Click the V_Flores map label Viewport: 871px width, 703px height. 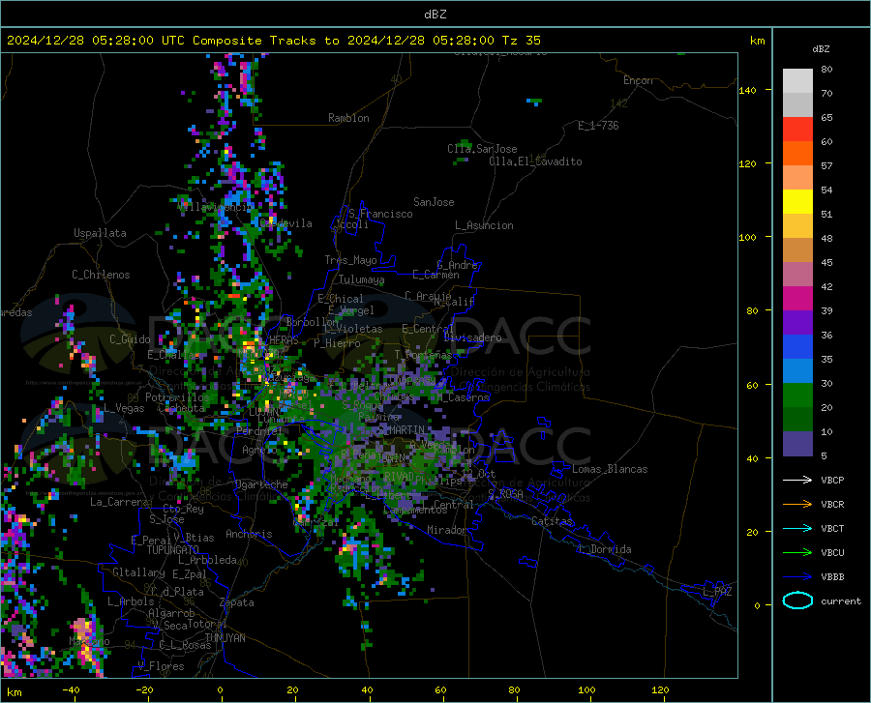pyautogui.click(x=161, y=666)
